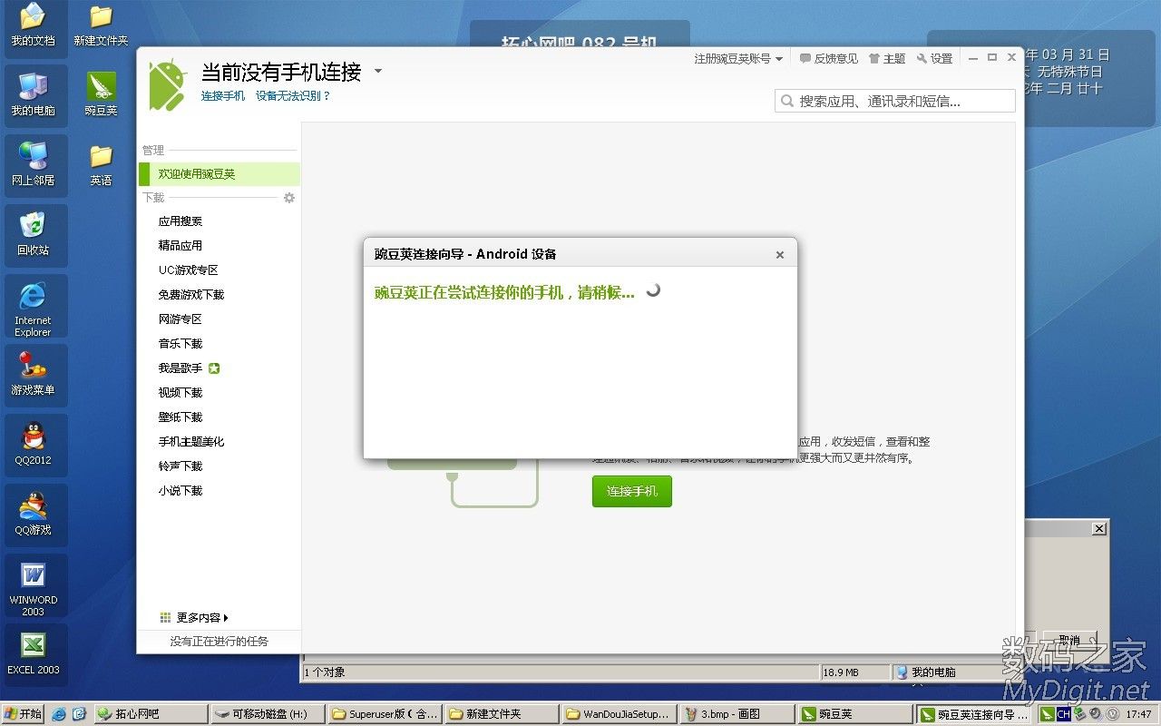Open 网上邻居 desktop icon
The image size is (1161, 726).
pyautogui.click(x=33, y=164)
